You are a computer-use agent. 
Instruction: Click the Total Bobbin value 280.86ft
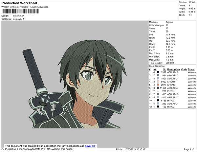(x=170, y=63)
